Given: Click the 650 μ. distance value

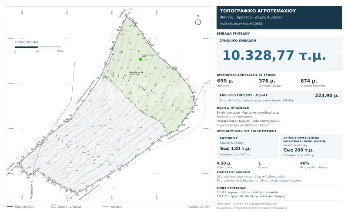Looking at the screenshot, I should pyautogui.click(x=225, y=81).
